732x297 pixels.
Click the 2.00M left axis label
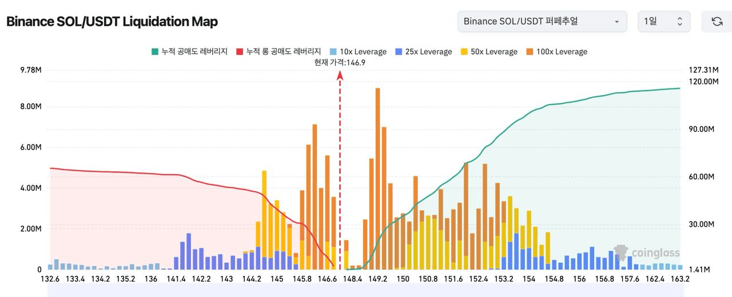click(31, 228)
